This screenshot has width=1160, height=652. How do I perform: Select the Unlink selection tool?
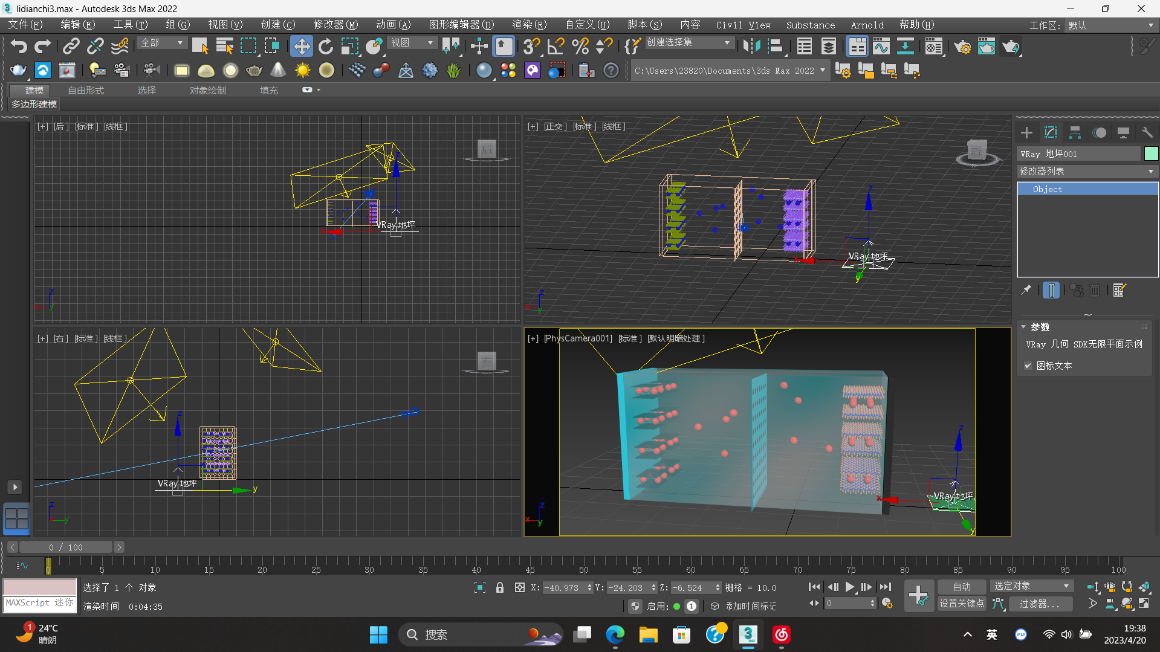tap(95, 47)
